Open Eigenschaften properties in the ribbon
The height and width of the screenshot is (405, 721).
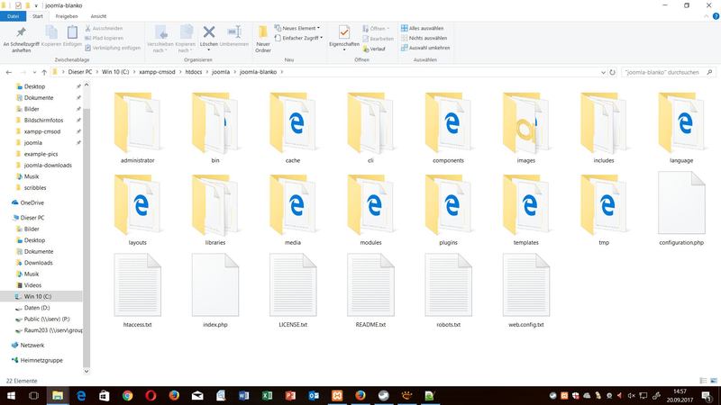(344, 36)
